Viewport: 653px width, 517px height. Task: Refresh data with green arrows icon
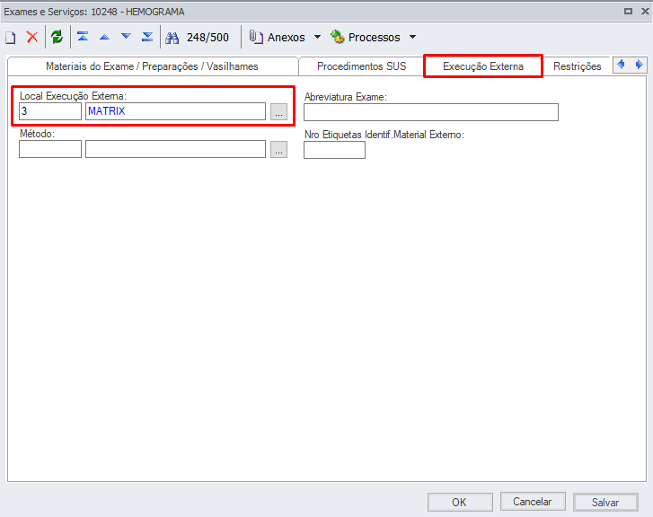point(57,37)
